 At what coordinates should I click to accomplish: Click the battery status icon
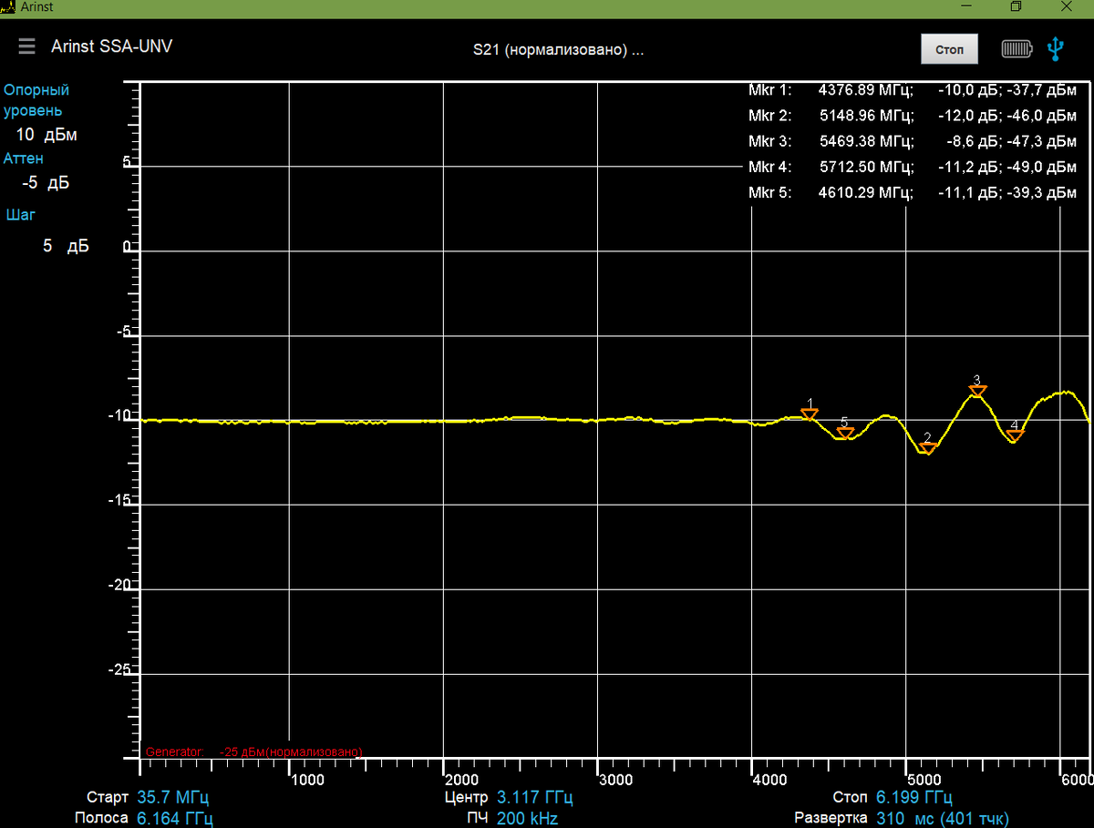[1017, 48]
